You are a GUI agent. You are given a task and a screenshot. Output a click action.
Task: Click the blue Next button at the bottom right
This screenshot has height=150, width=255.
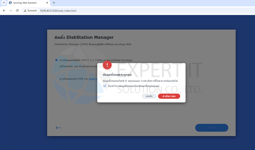(212, 128)
